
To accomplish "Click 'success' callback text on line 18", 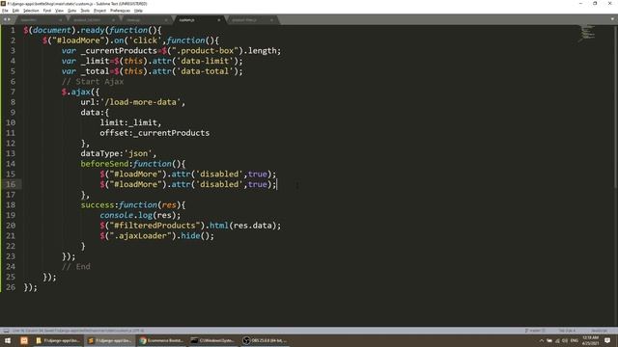I will [x=98, y=205].
